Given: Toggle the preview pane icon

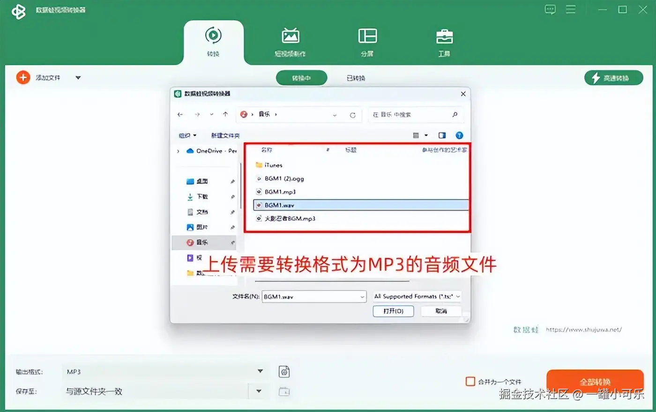Looking at the screenshot, I should (x=442, y=135).
